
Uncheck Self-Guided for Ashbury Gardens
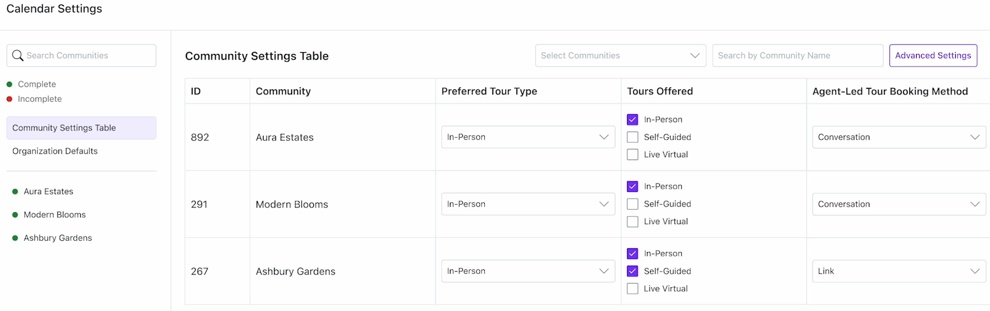point(633,271)
